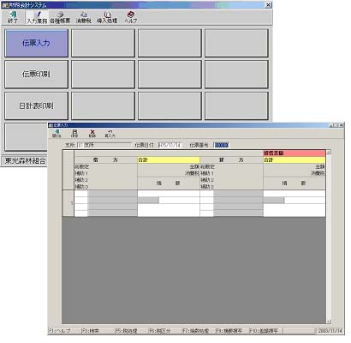Open the 消費税 toolbar icon
This screenshot has height=343, width=351.
(83, 17)
